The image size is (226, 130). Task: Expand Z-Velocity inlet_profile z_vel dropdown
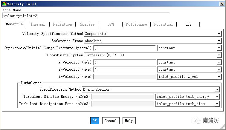point(219,77)
